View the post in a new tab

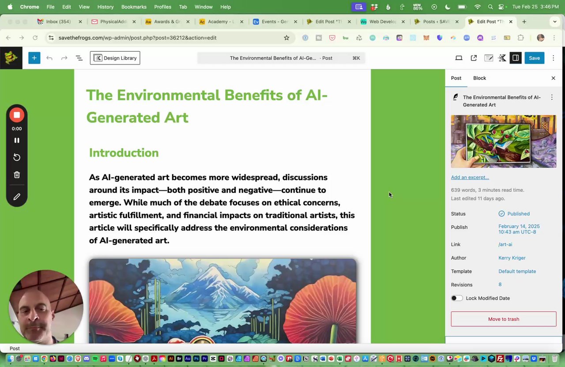pos(474,58)
